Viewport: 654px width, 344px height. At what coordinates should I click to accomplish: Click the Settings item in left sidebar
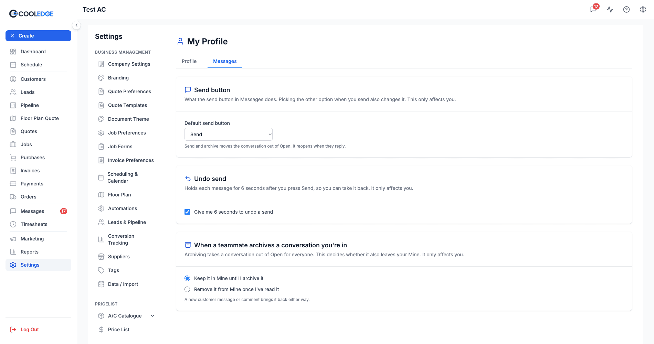38,265
